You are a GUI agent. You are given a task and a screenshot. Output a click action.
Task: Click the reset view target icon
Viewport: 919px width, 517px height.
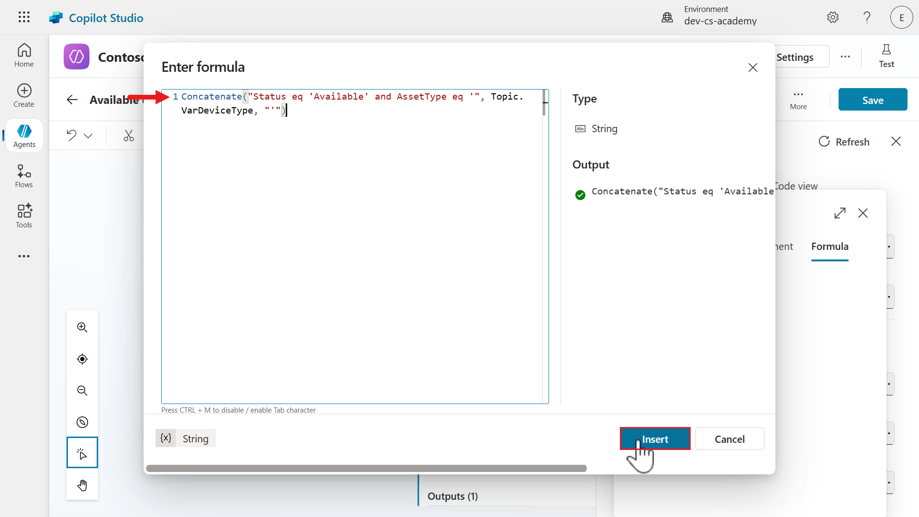(x=82, y=359)
